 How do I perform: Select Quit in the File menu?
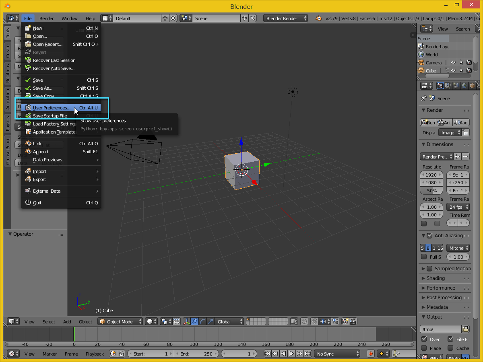coord(61,203)
